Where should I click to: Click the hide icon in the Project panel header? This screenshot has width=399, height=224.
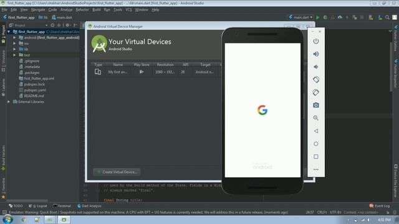(75, 25)
